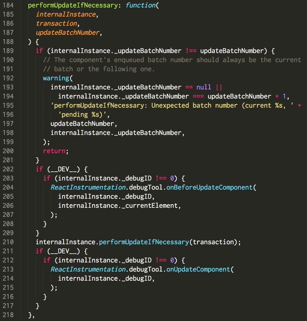Click line number 199 in the gutter

tap(8, 142)
